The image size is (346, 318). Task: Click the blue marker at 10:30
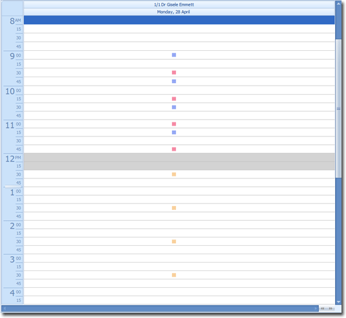pyautogui.click(x=174, y=107)
